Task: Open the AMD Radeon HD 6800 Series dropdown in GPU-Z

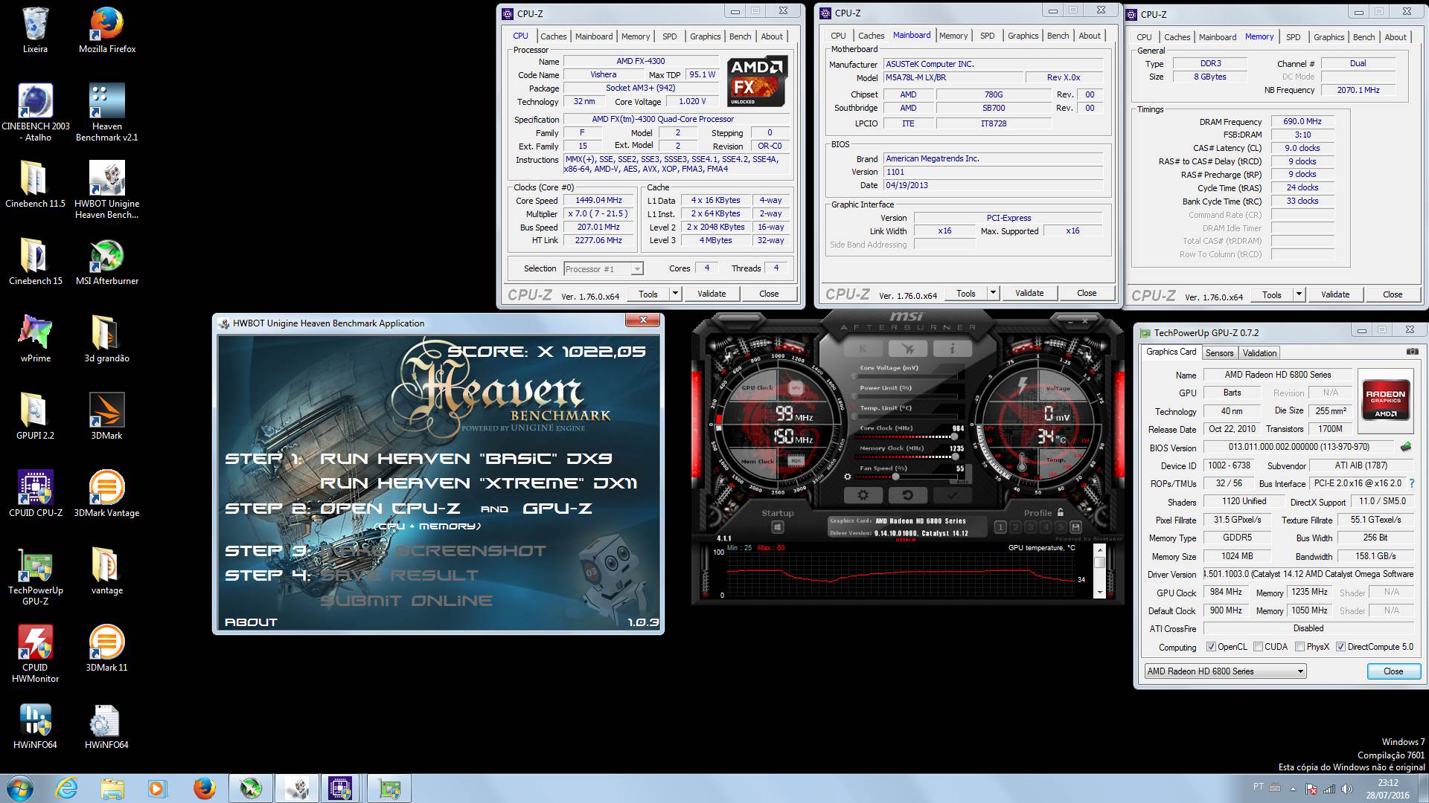Action: (1226, 671)
